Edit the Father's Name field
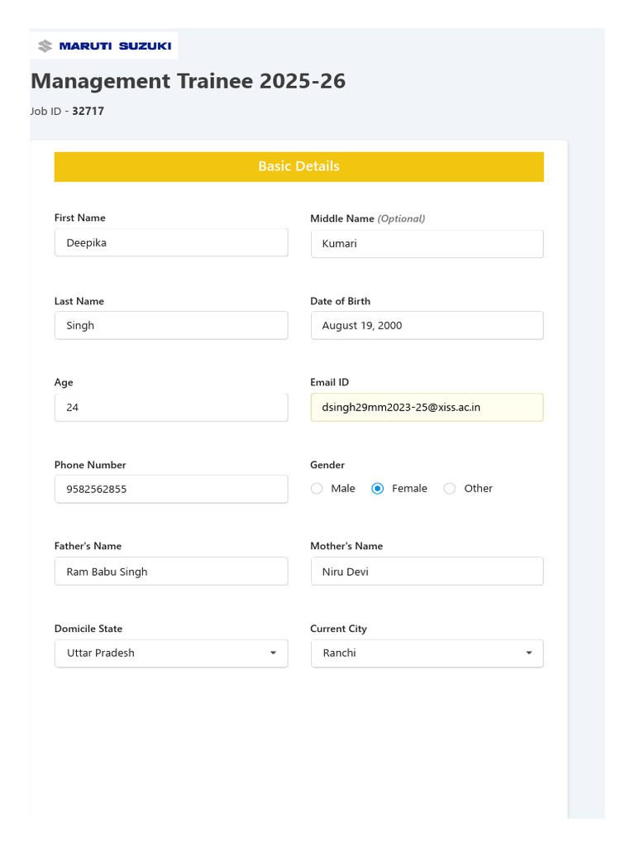The height and width of the screenshot is (847, 635). (x=170, y=572)
